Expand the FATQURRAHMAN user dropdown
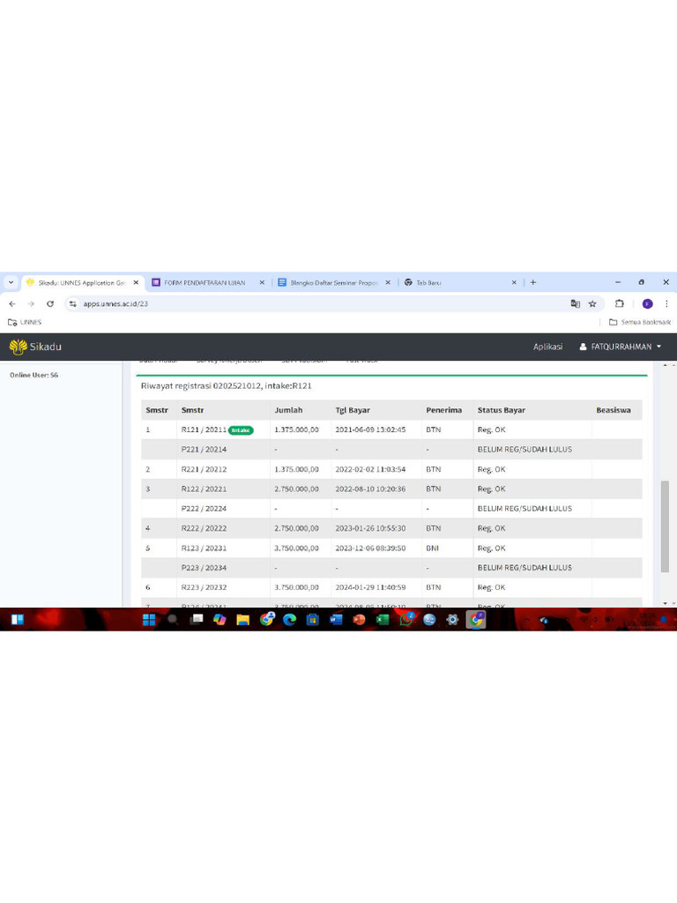Screen dimensions: 677x903 620,347
